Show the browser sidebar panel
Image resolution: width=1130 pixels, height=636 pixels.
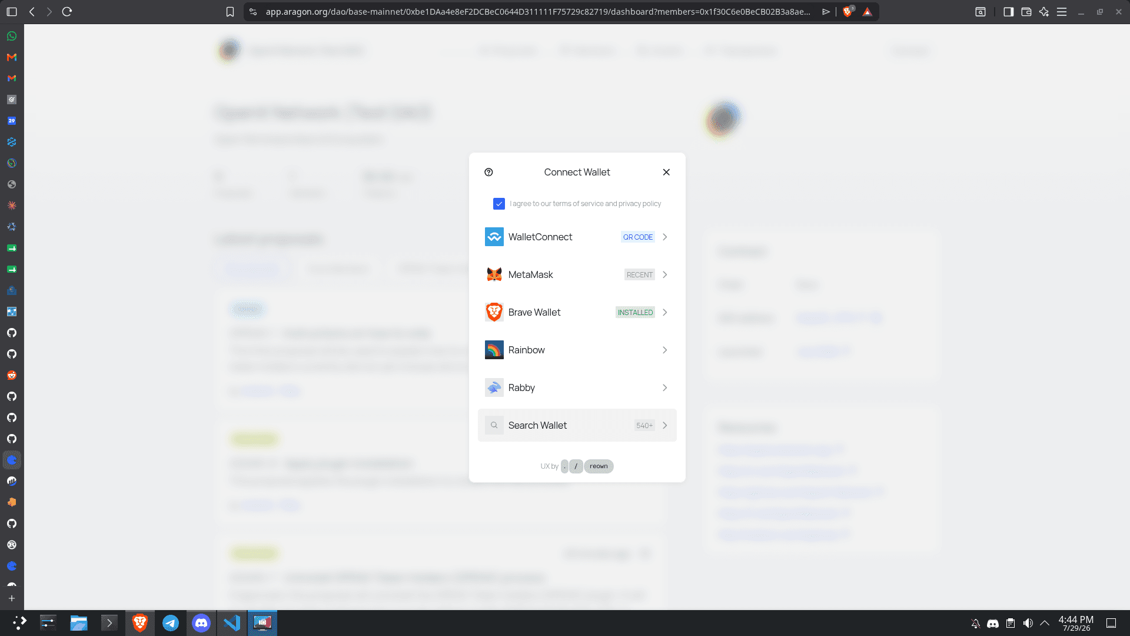[1008, 12]
